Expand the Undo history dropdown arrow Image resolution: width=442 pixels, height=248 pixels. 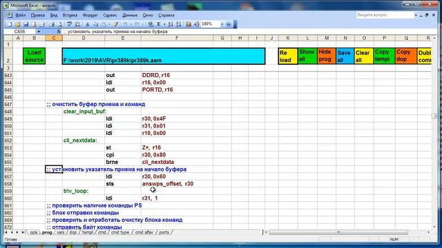(130, 25)
